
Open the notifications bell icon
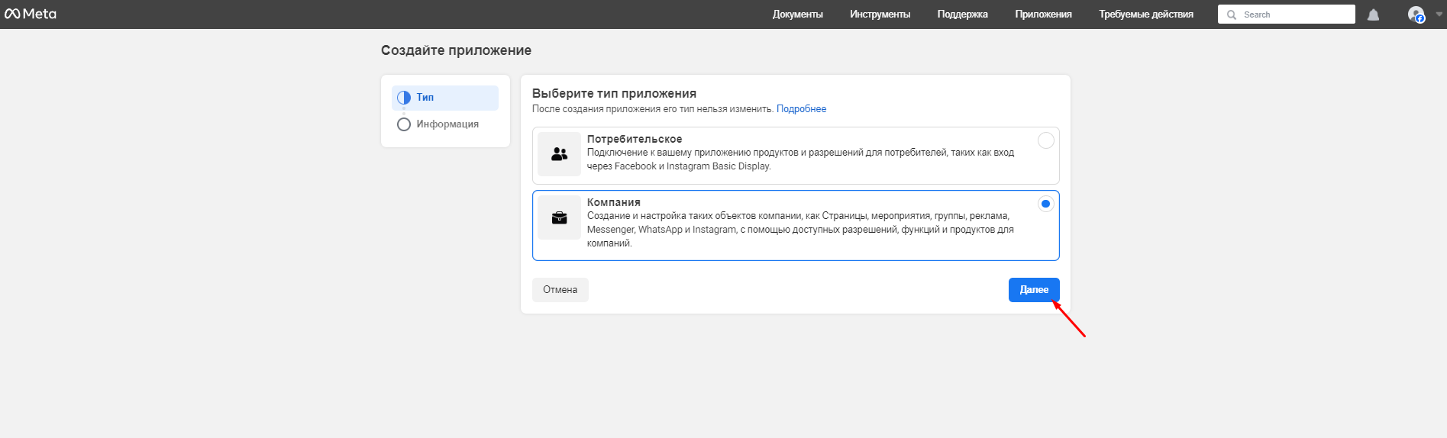coord(1373,14)
